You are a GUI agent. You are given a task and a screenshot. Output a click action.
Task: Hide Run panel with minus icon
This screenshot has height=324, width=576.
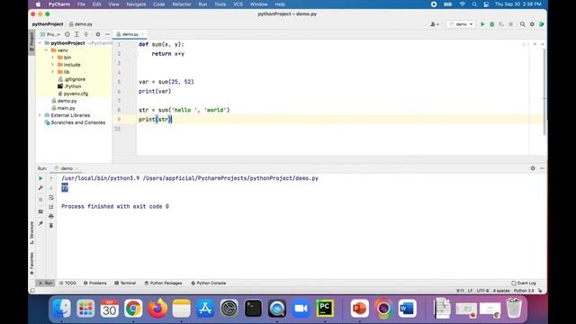click(542, 168)
